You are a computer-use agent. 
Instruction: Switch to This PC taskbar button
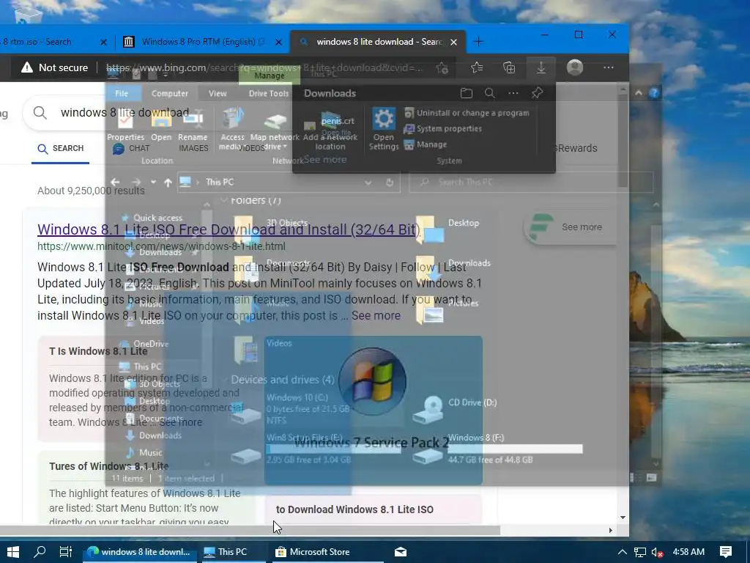(232, 552)
